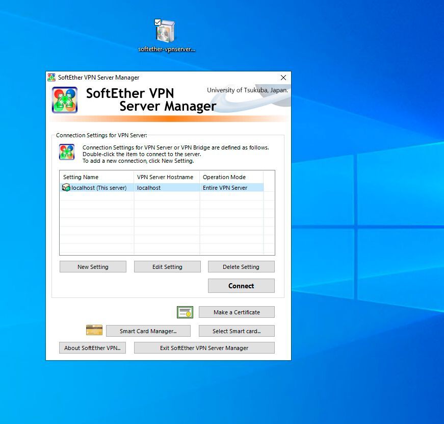Click the large SoftEther VPN logo icon
This screenshot has width=444, height=424.
tap(65, 100)
